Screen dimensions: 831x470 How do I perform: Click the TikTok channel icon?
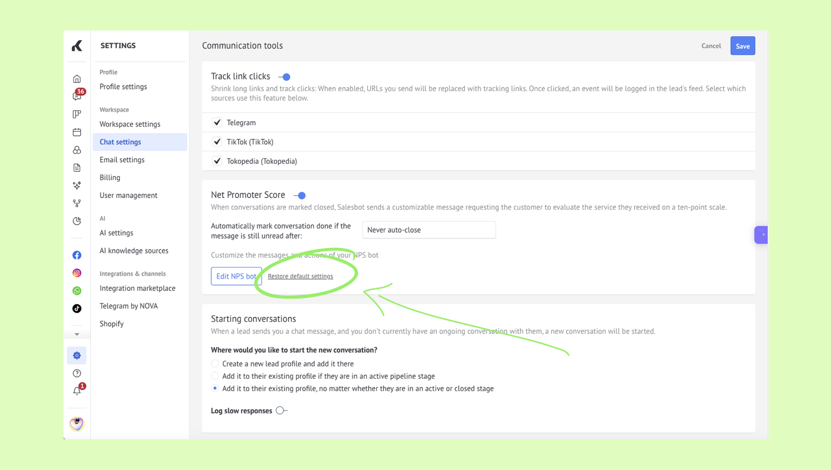coord(77,309)
